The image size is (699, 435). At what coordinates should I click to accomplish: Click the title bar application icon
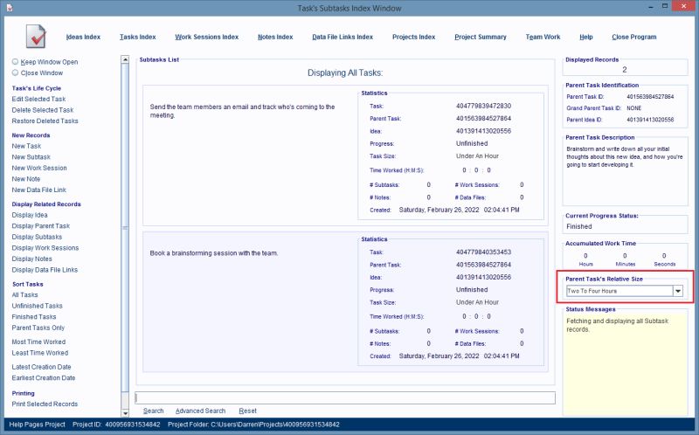click(x=10, y=8)
